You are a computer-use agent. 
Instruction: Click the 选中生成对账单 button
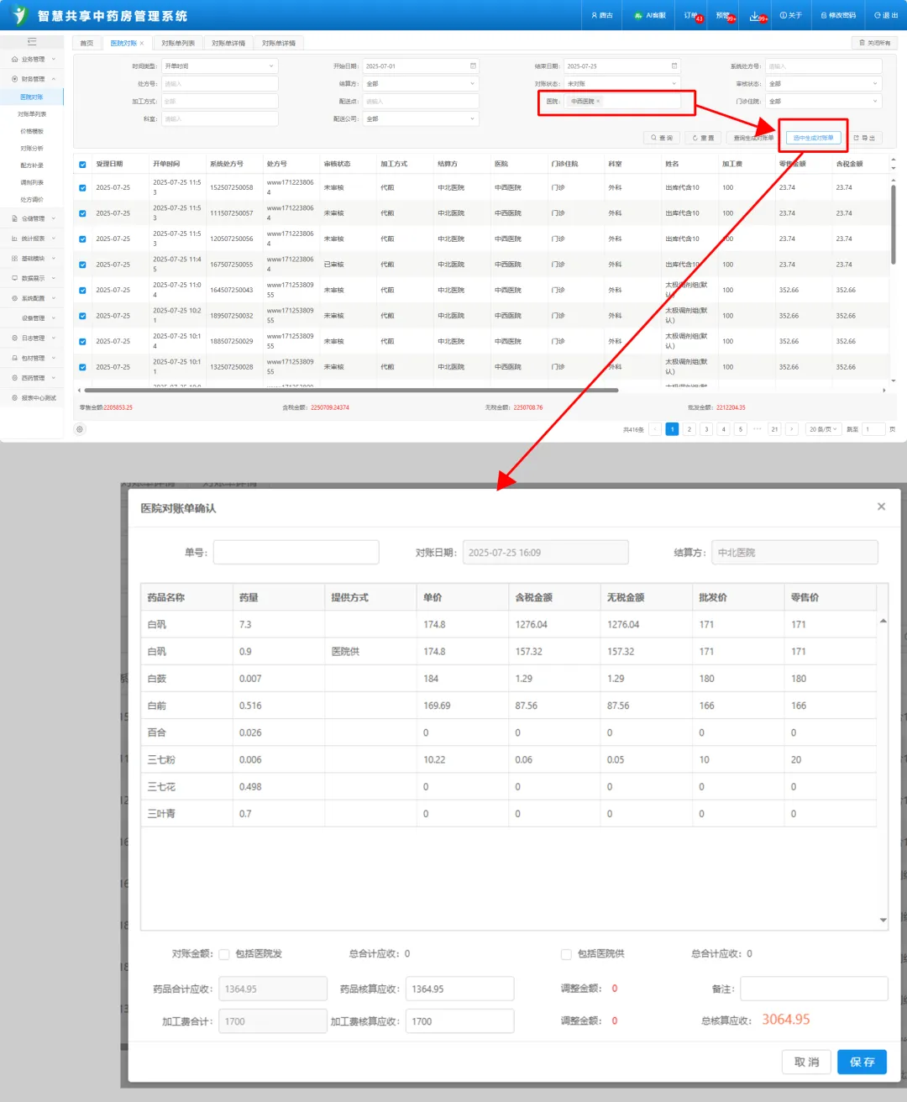pos(813,138)
